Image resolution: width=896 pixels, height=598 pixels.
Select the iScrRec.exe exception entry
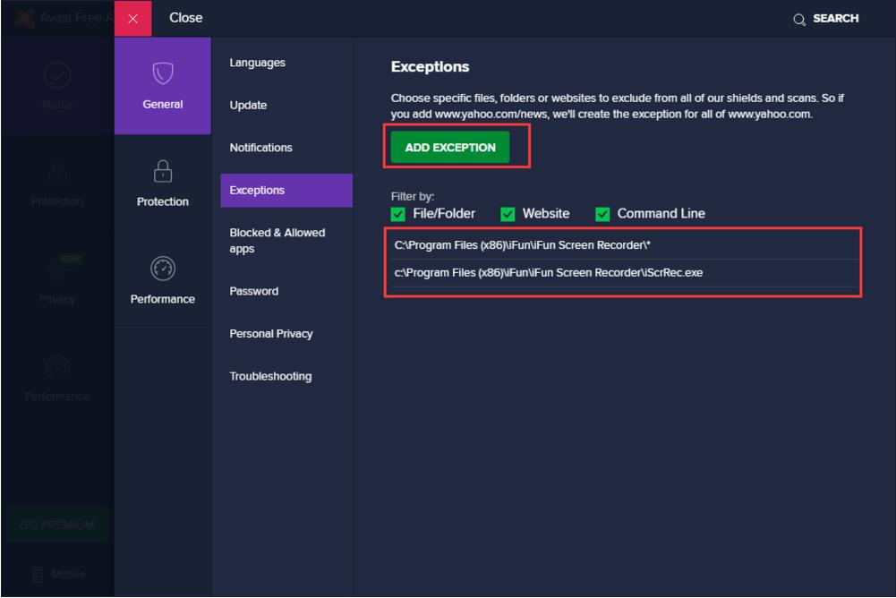tap(623, 273)
